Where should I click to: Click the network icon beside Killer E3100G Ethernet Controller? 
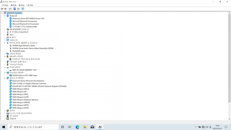[x=10, y=83]
